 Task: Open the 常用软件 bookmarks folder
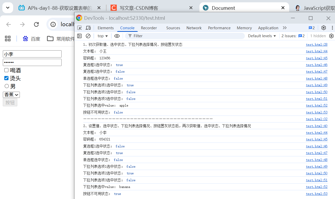coord(61,39)
